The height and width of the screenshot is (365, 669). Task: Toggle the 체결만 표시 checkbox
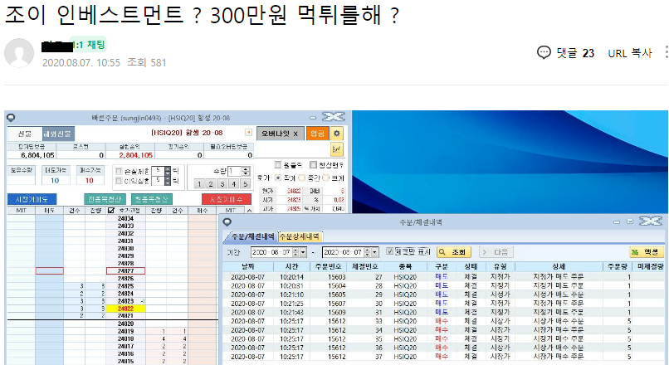click(x=390, y=251)
